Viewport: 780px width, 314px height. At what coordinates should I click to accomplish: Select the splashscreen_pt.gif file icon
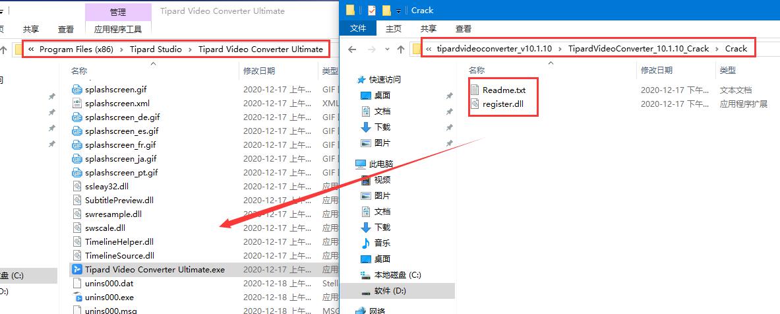[x=76, y=173]
